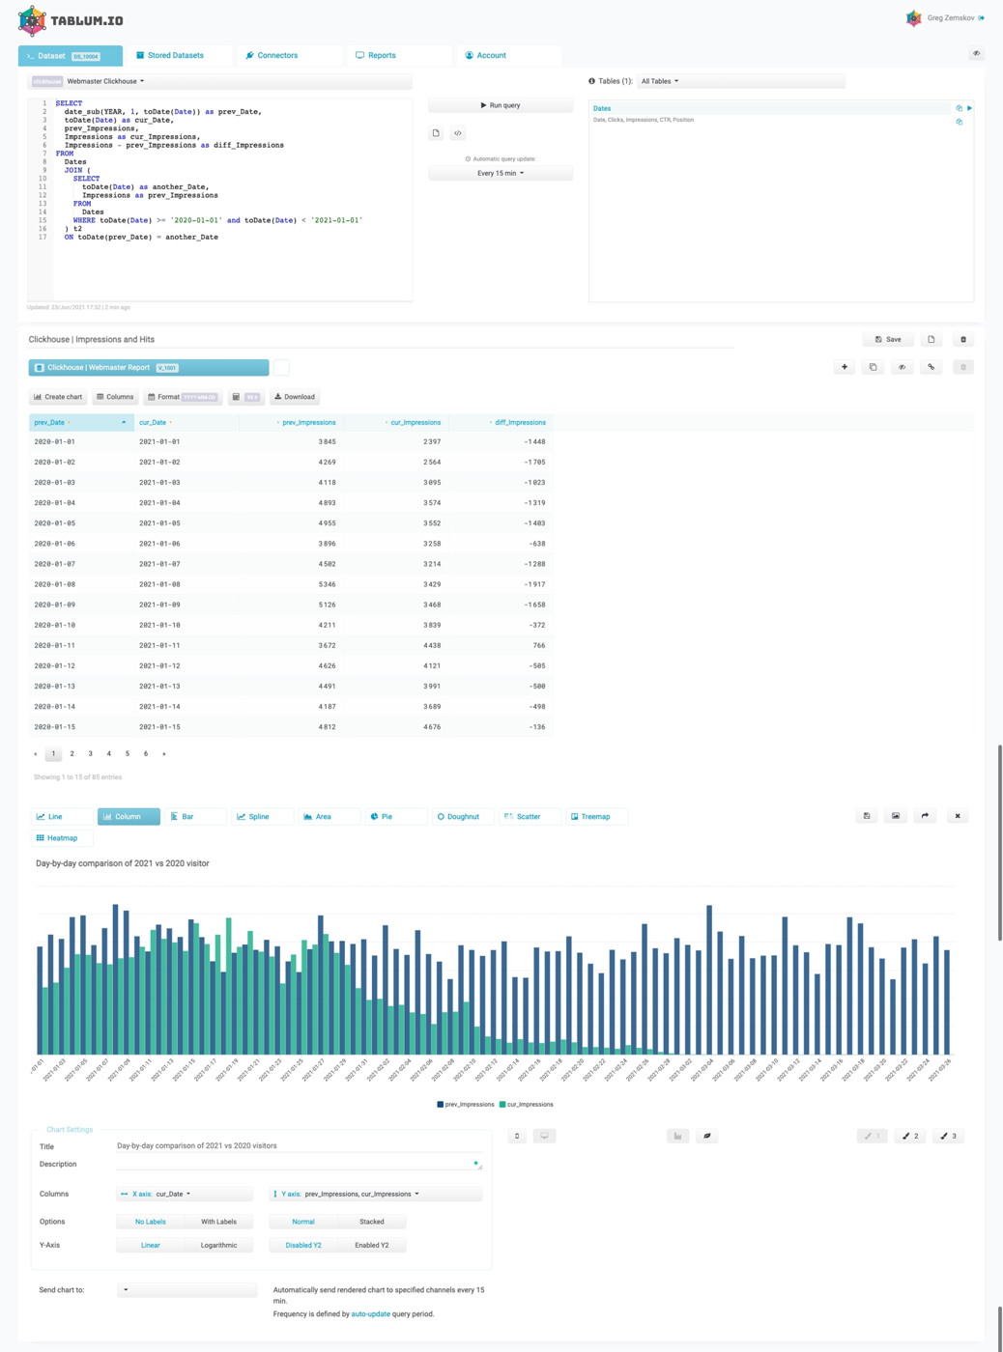Switch chart type to Treemap
This screenshot has height=1352, width=1003.
(596, 816)
